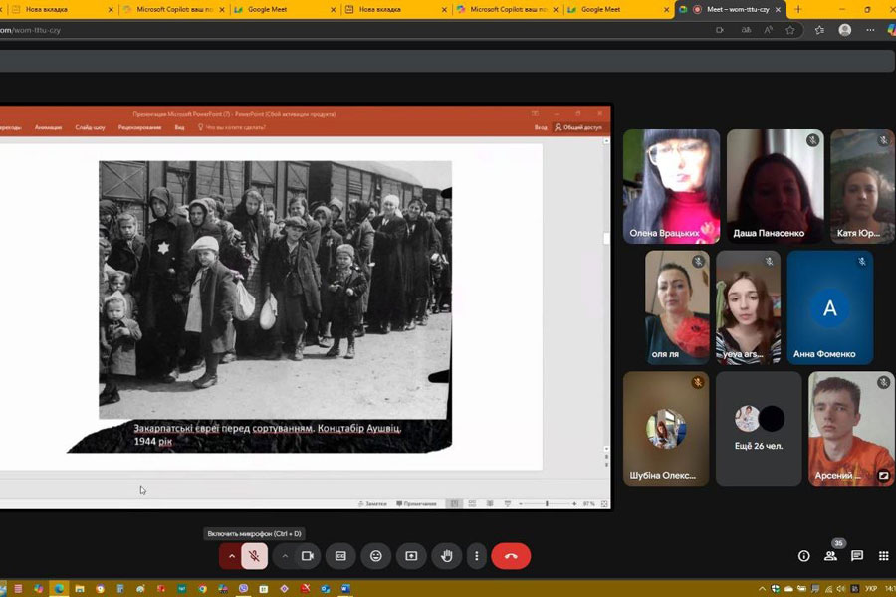Open the meeting details info icon
This screenshot has width=896, height=597.
(x=804, y=556)
